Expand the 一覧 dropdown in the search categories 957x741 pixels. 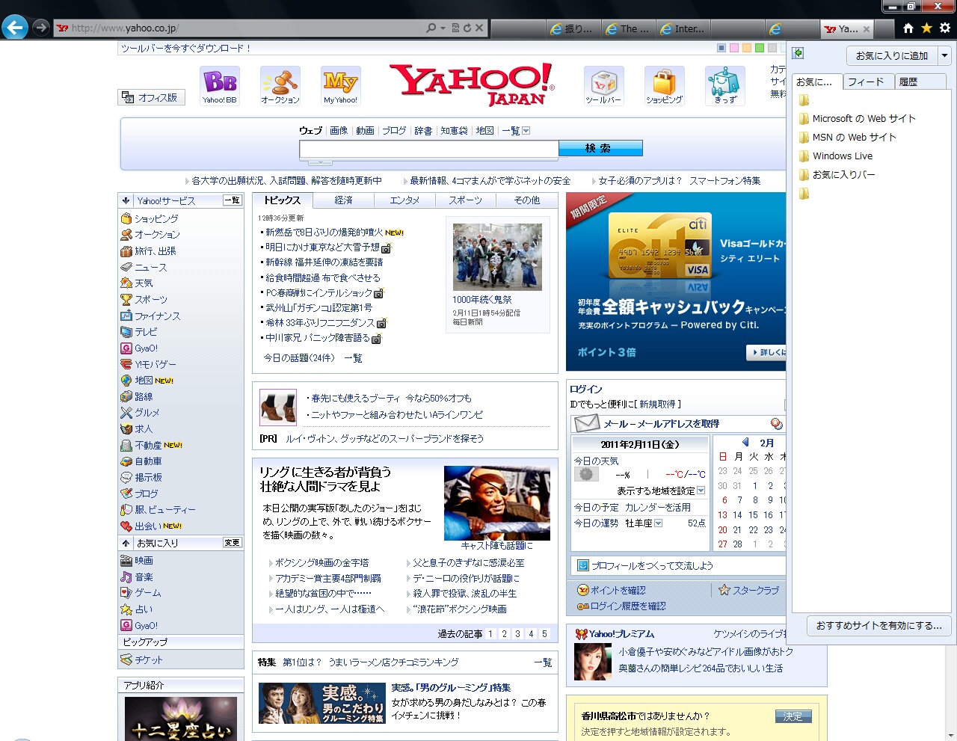pos(526,131)
